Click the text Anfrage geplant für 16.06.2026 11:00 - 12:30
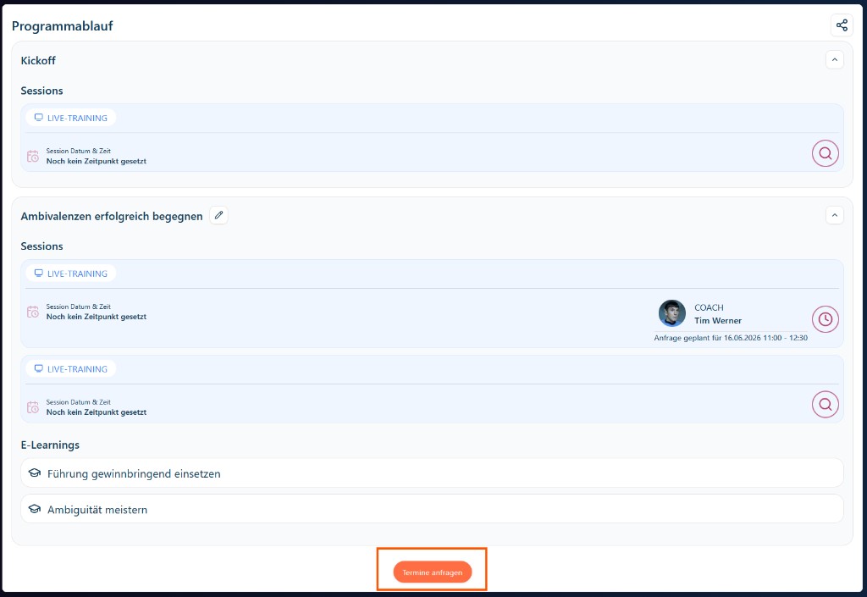Image resolution: width=867 pixels, height=597 pixels. coord(731,338)
